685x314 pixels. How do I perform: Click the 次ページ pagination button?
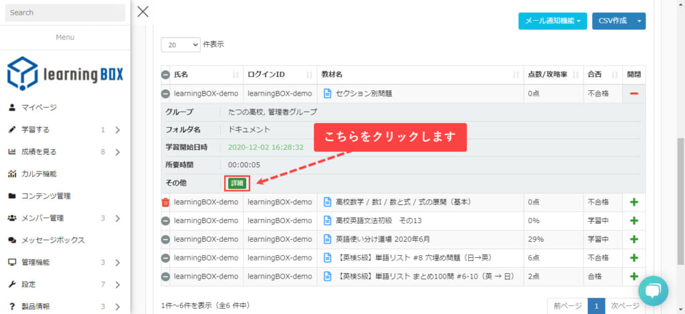(625, 306)
